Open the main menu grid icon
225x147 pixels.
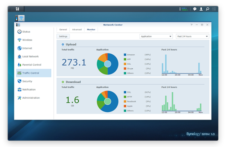click(x=17, y=9)
